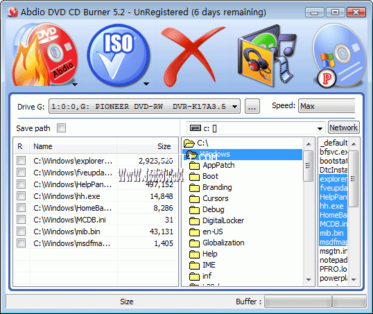Image resolution: width=373 pixels, height=314 pixels.
Task: Click the Abdio app icon in title bar
Action: (x=12, y=12)
